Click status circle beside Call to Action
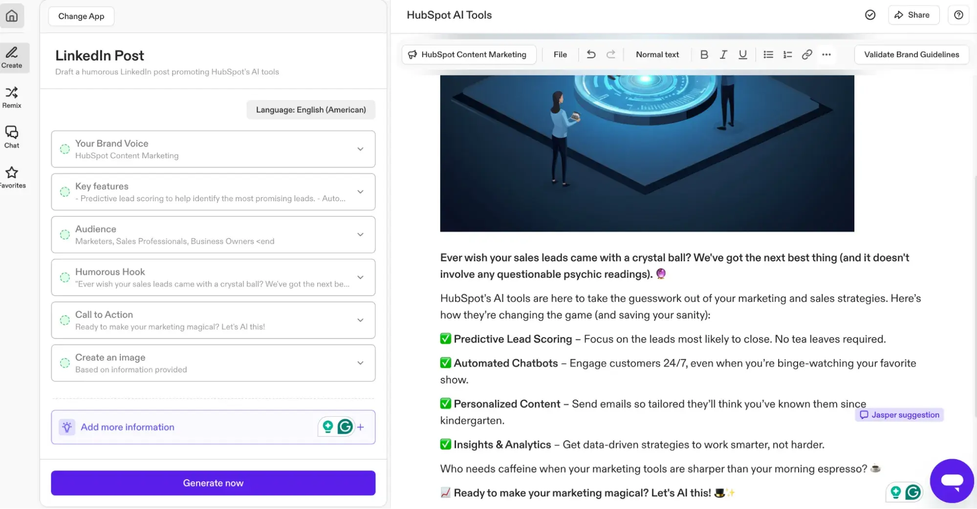977x509 pixels. point(65,320)
